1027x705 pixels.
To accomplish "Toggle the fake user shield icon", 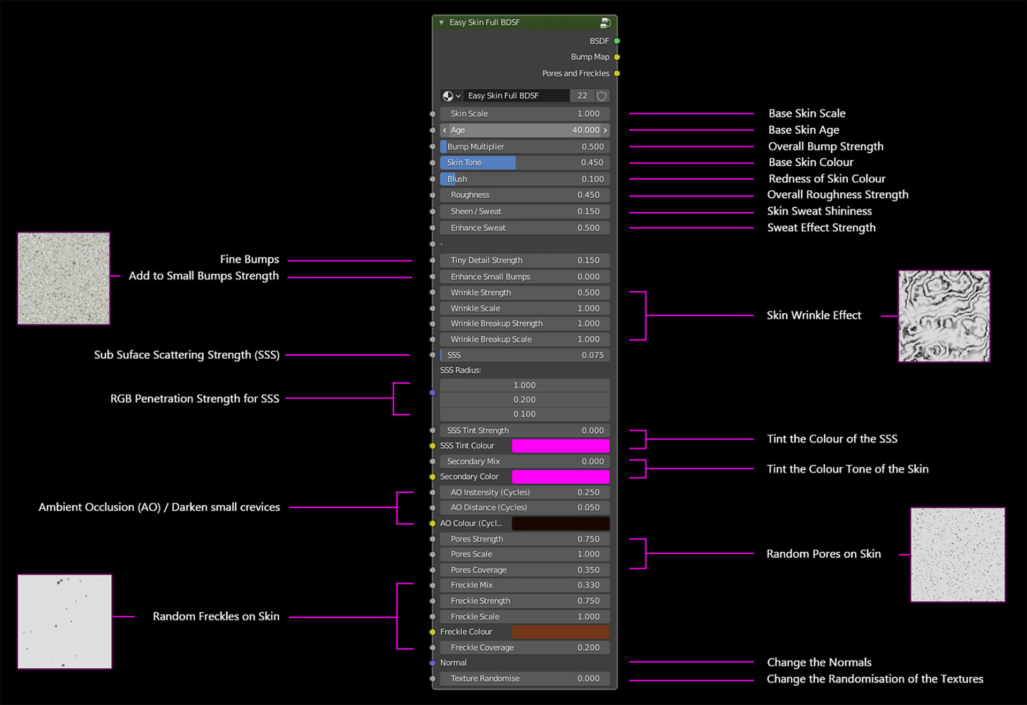I will [x=602, y=96].
